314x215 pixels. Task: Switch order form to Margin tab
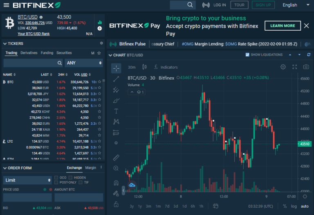(90, 168)
